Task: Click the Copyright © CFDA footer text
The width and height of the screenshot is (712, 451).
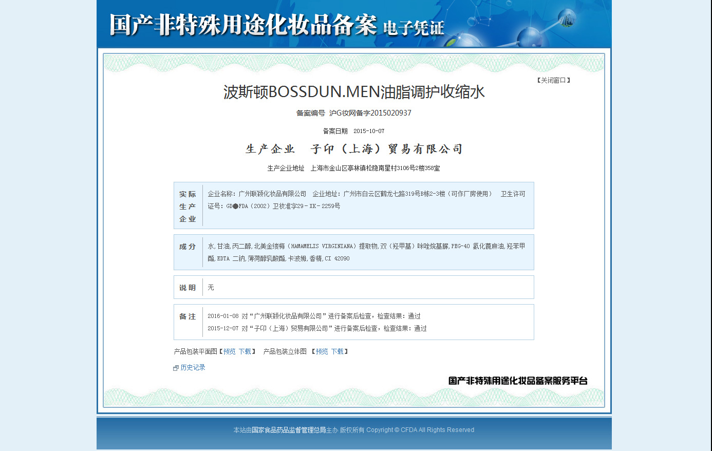Action: pyautogui.click(x=420, y=430)
